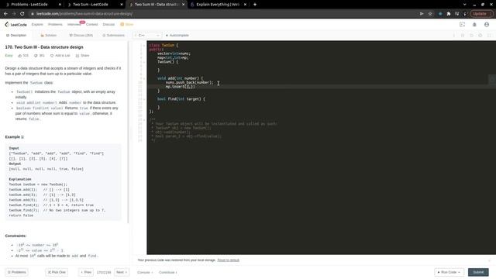Screen dimensions: 496x279
Task: Expand the Contribute option
Action: (168, 272)
